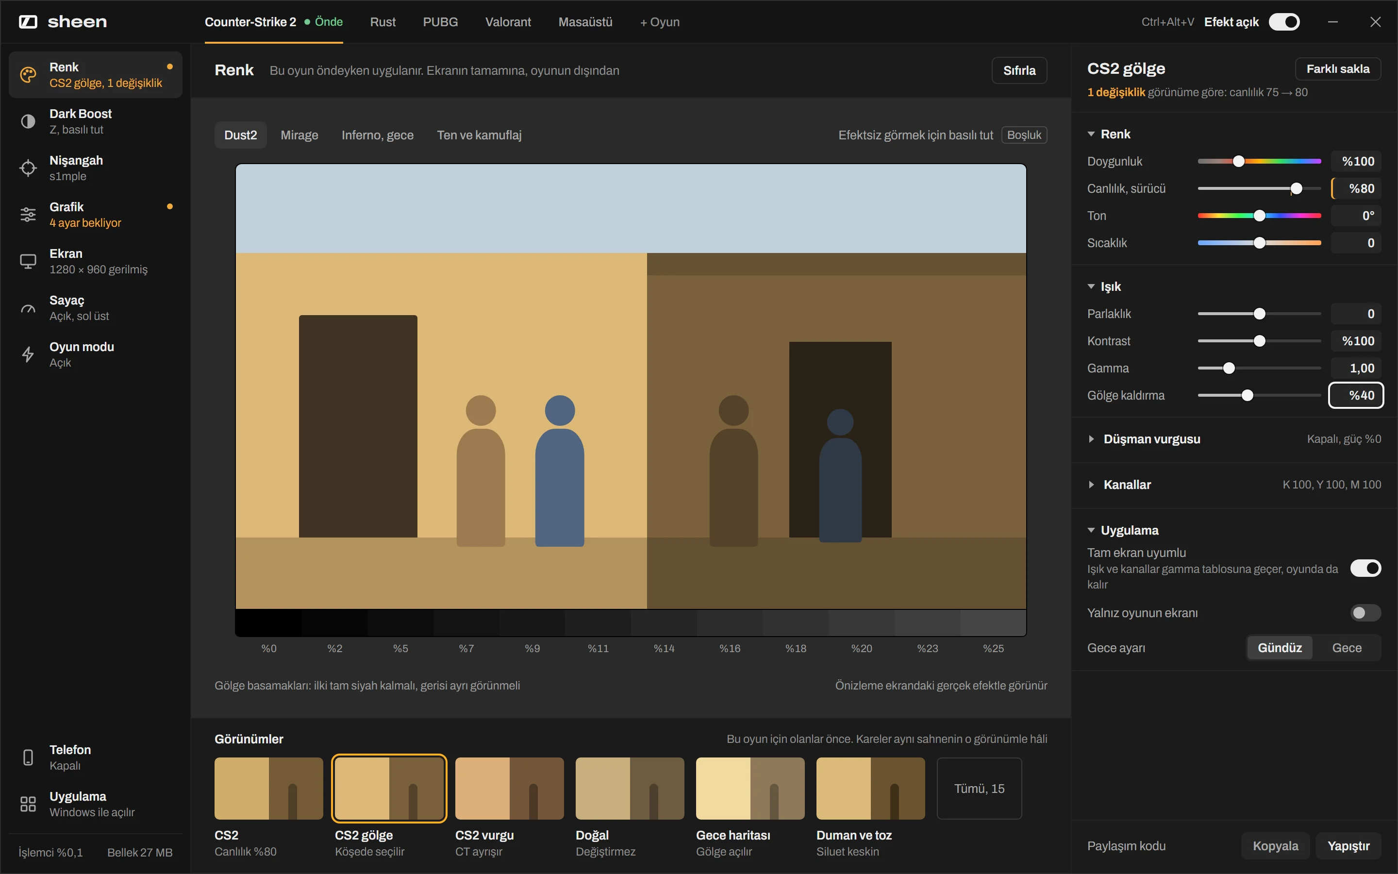The image size is (1398, 874).
Task: Open the Nişangah crosshair icon
Action: point(28,168)
